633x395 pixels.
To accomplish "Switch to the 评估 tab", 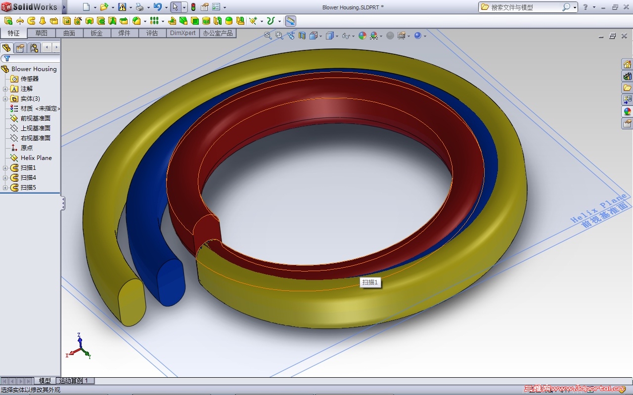I will 152,33.
